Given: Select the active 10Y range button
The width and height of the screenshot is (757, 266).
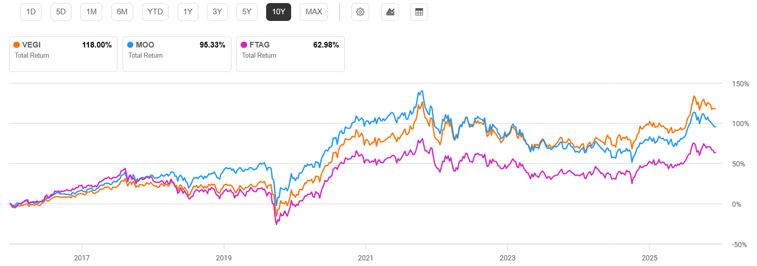Looking at the screenshot, I should point(278,12).
